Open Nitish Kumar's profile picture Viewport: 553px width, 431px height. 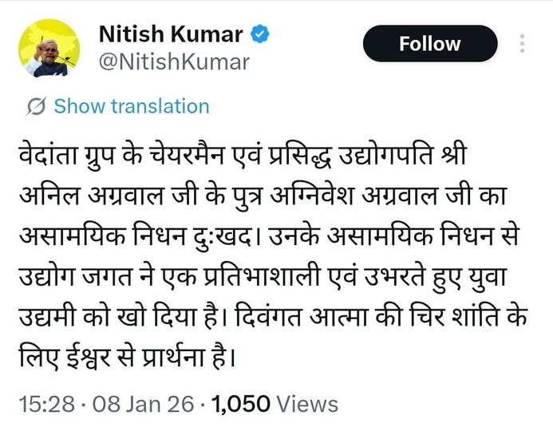pos(48,48)
